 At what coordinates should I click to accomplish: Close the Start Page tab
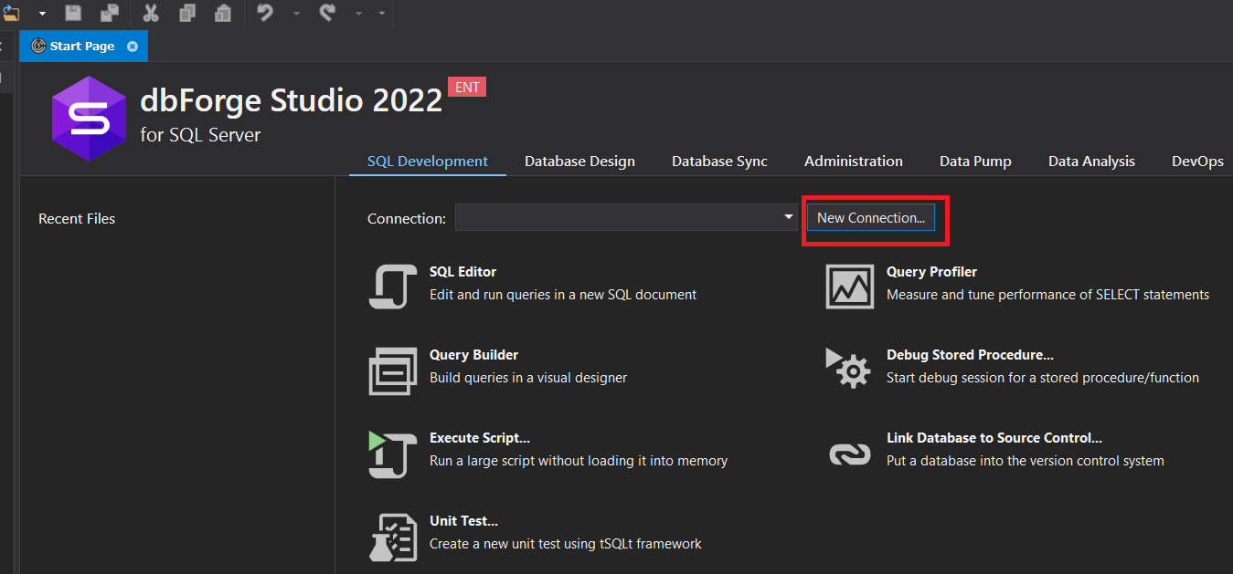tap(133, 47)
